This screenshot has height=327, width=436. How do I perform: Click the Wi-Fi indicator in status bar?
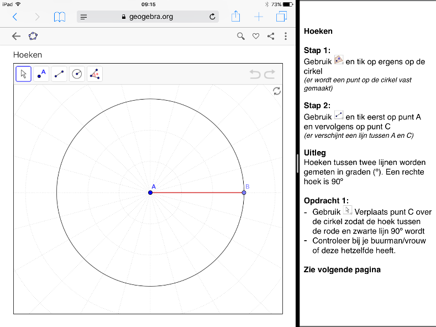click(x=18, y=4)
